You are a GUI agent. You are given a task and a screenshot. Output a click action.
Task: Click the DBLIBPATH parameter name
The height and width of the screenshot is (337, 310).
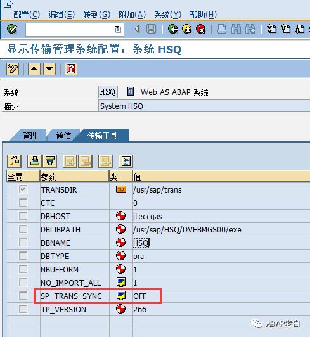point(60,230)
